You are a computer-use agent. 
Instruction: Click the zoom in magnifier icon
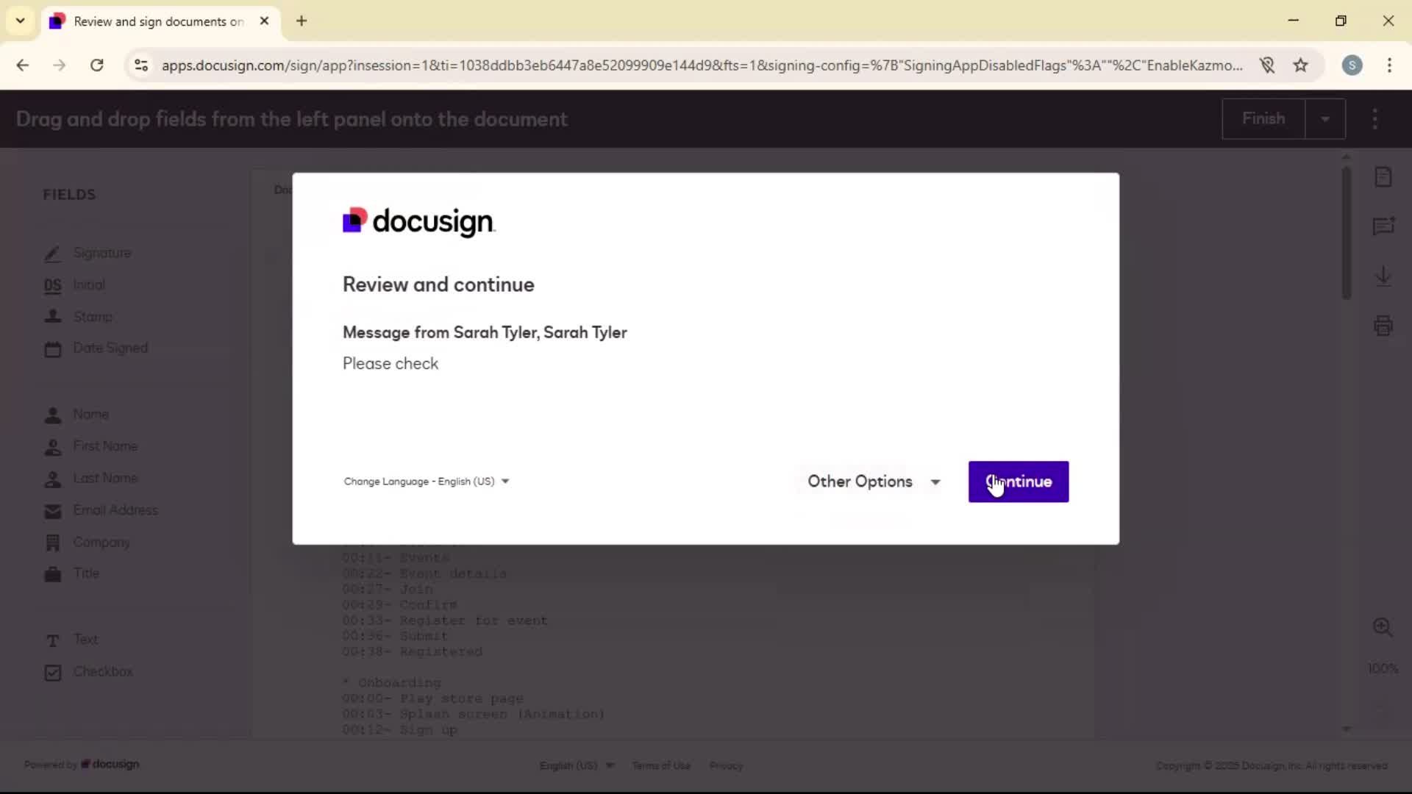(x=1383, y=627)
